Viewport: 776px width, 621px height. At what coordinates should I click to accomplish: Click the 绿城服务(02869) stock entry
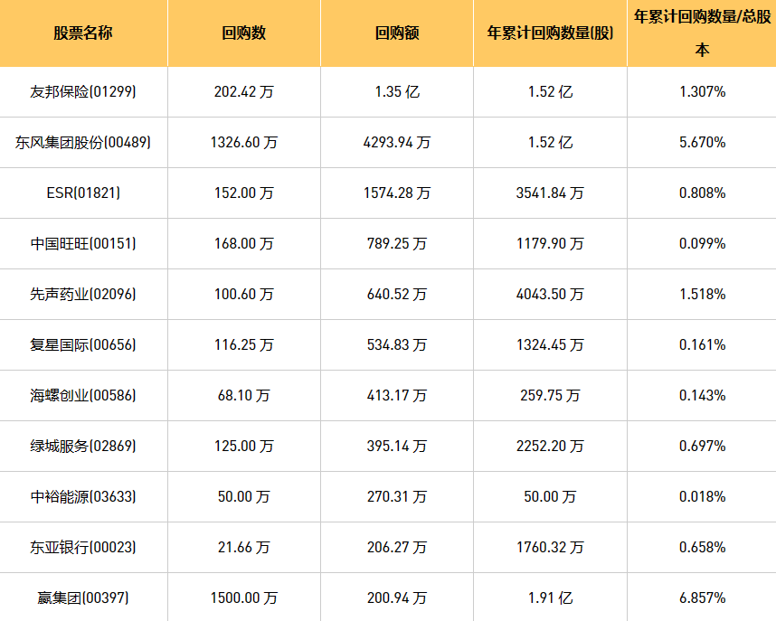(83, 446)
